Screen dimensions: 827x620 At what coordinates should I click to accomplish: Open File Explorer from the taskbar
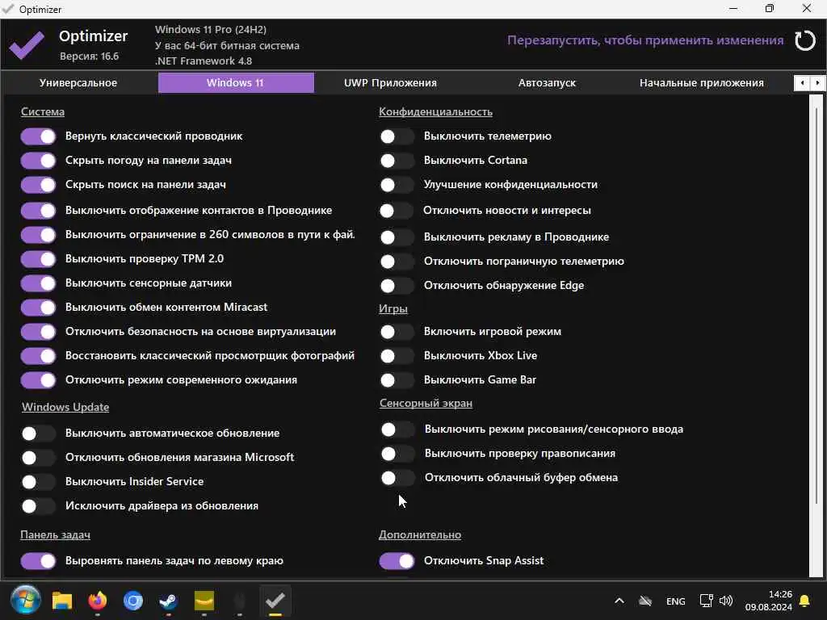click(61, 601)
